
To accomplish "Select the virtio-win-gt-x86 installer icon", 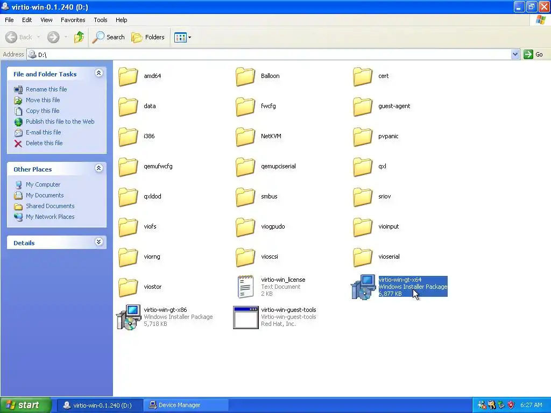I will click(x=129, y=317).
